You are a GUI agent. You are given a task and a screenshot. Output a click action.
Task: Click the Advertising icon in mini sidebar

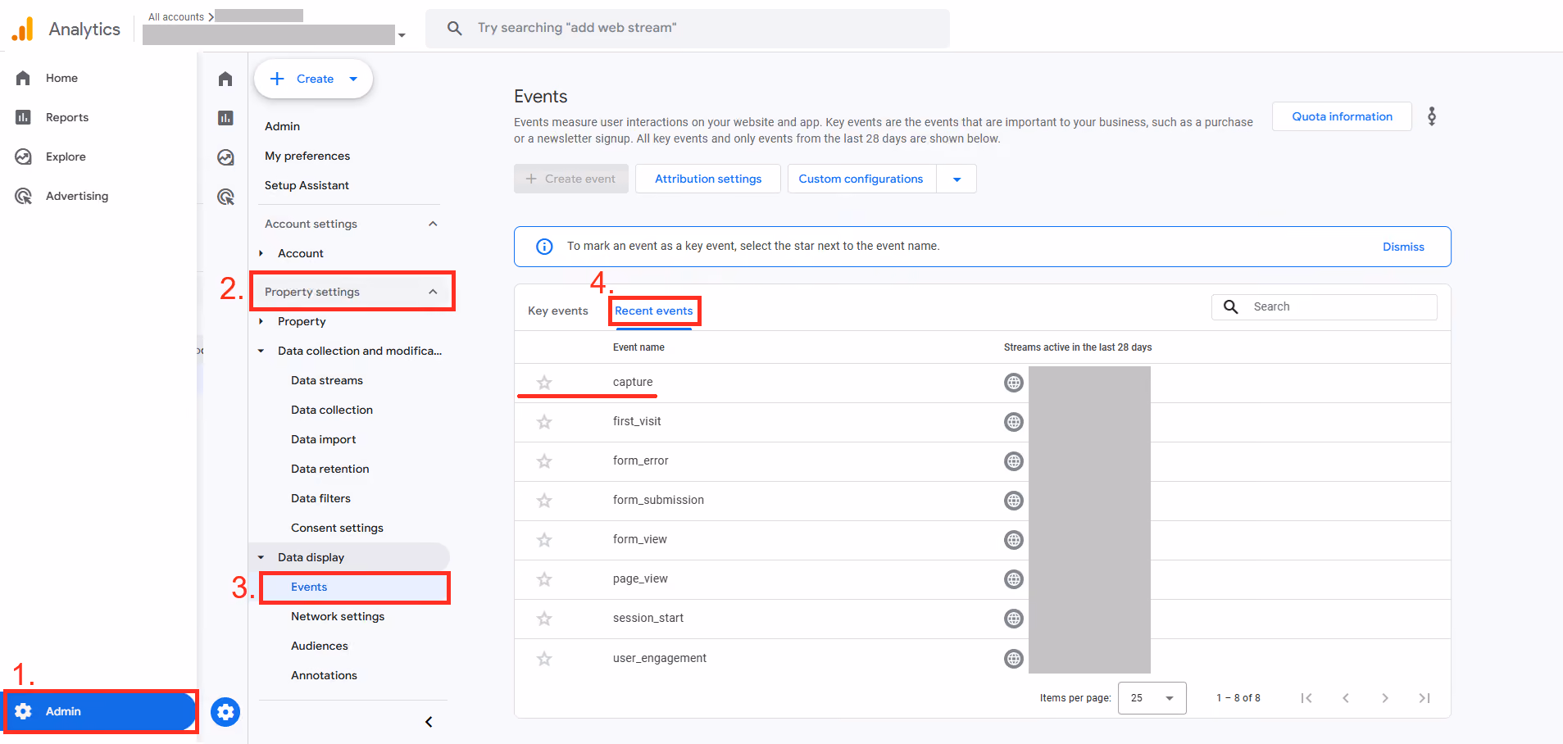(225, 197)
